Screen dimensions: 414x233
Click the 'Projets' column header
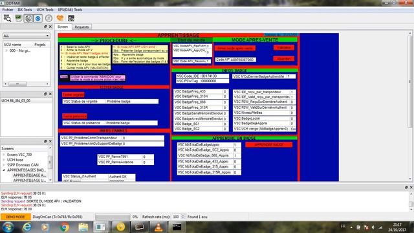click(40, 45)
